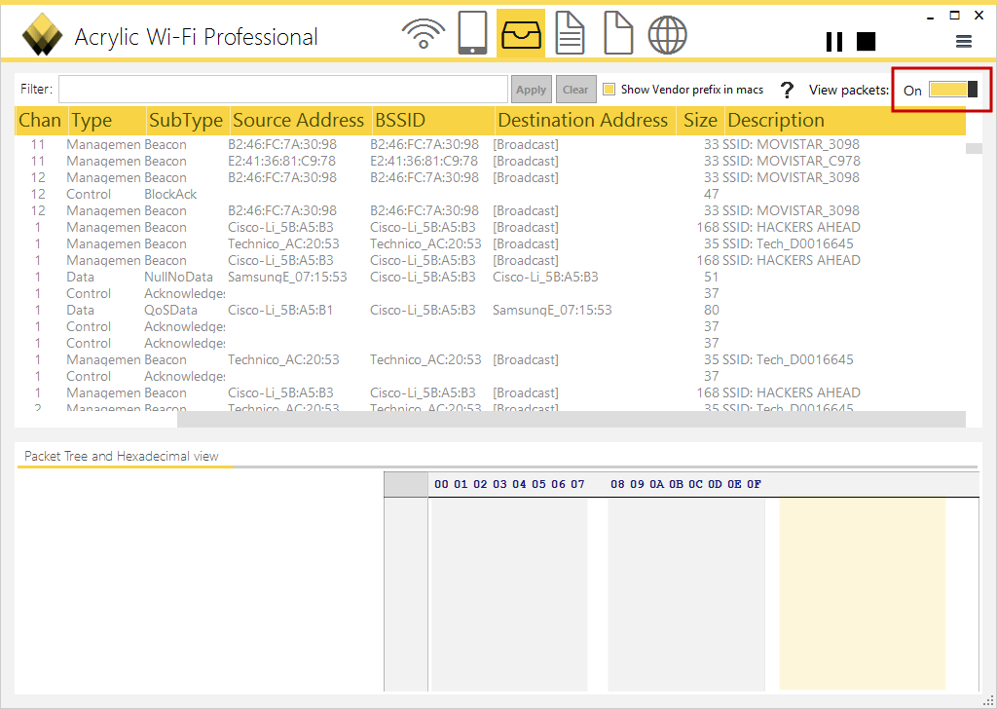
Task: Select the packet size 80 cell
Action: coord(712,310)
